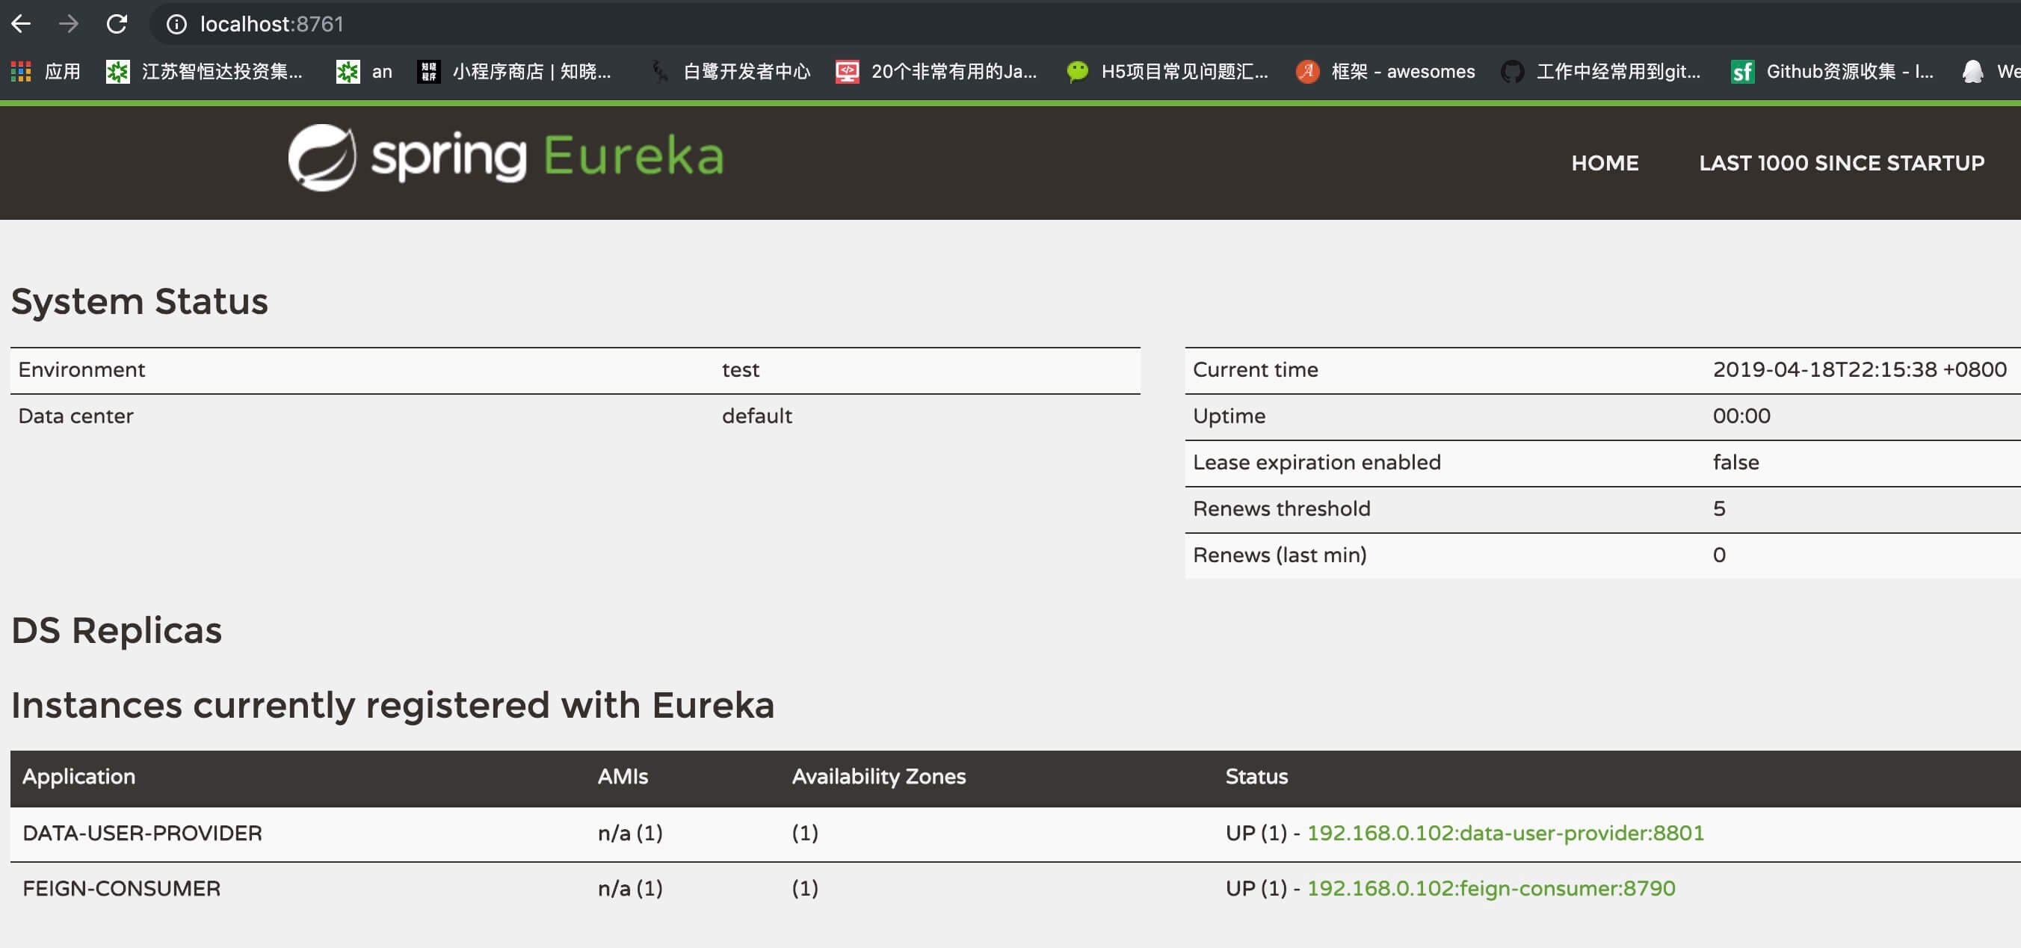Open the feign-consumer:8790 instance link
Viewport: 2021px width, 948px height.
(1490, 888)
